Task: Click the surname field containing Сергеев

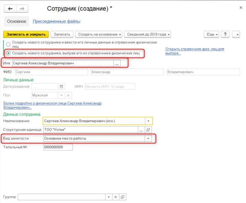Action: click(x=52, y=72)
